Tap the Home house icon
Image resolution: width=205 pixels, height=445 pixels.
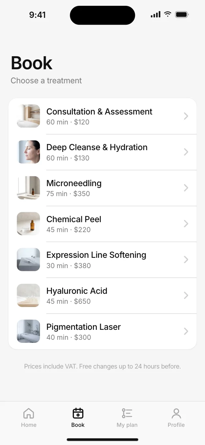(x=29, y=413)
